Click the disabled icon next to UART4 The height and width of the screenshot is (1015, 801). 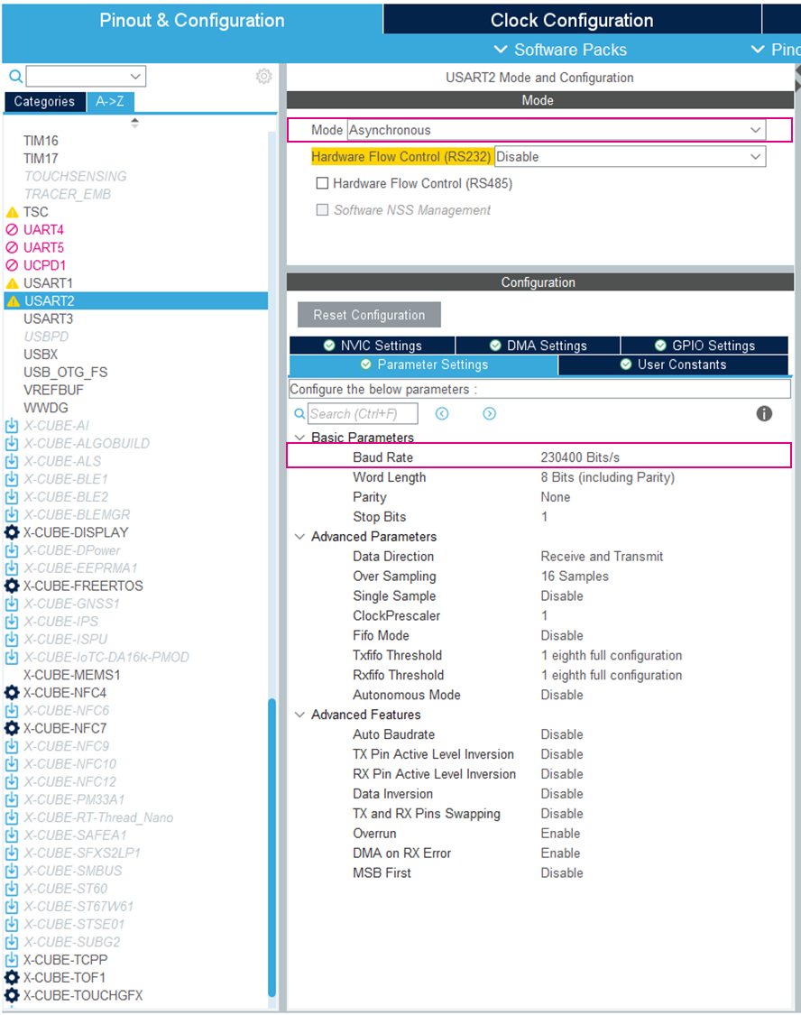pos(12,230)
